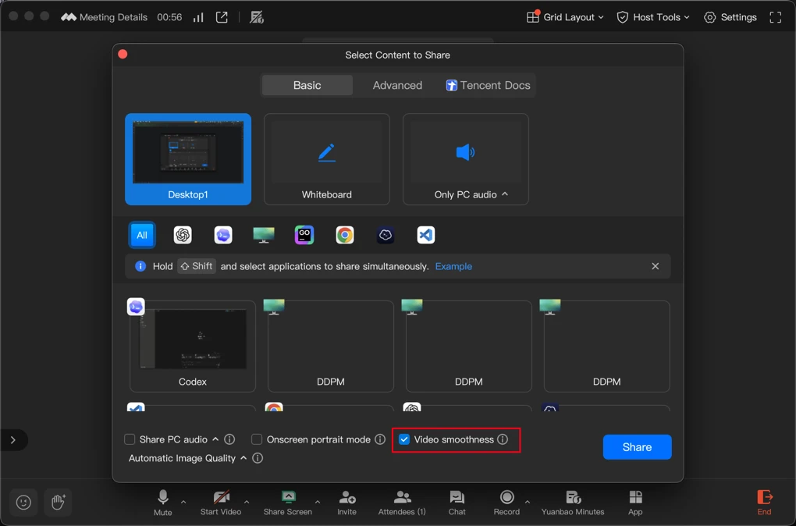Viewport: 796px width, 526px height.
Task: Click the VS Code app filter icon
Action: pos(425,235)
